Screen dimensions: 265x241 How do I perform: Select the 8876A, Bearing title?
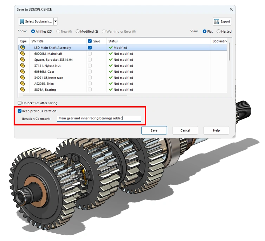[x=45, y=90]
